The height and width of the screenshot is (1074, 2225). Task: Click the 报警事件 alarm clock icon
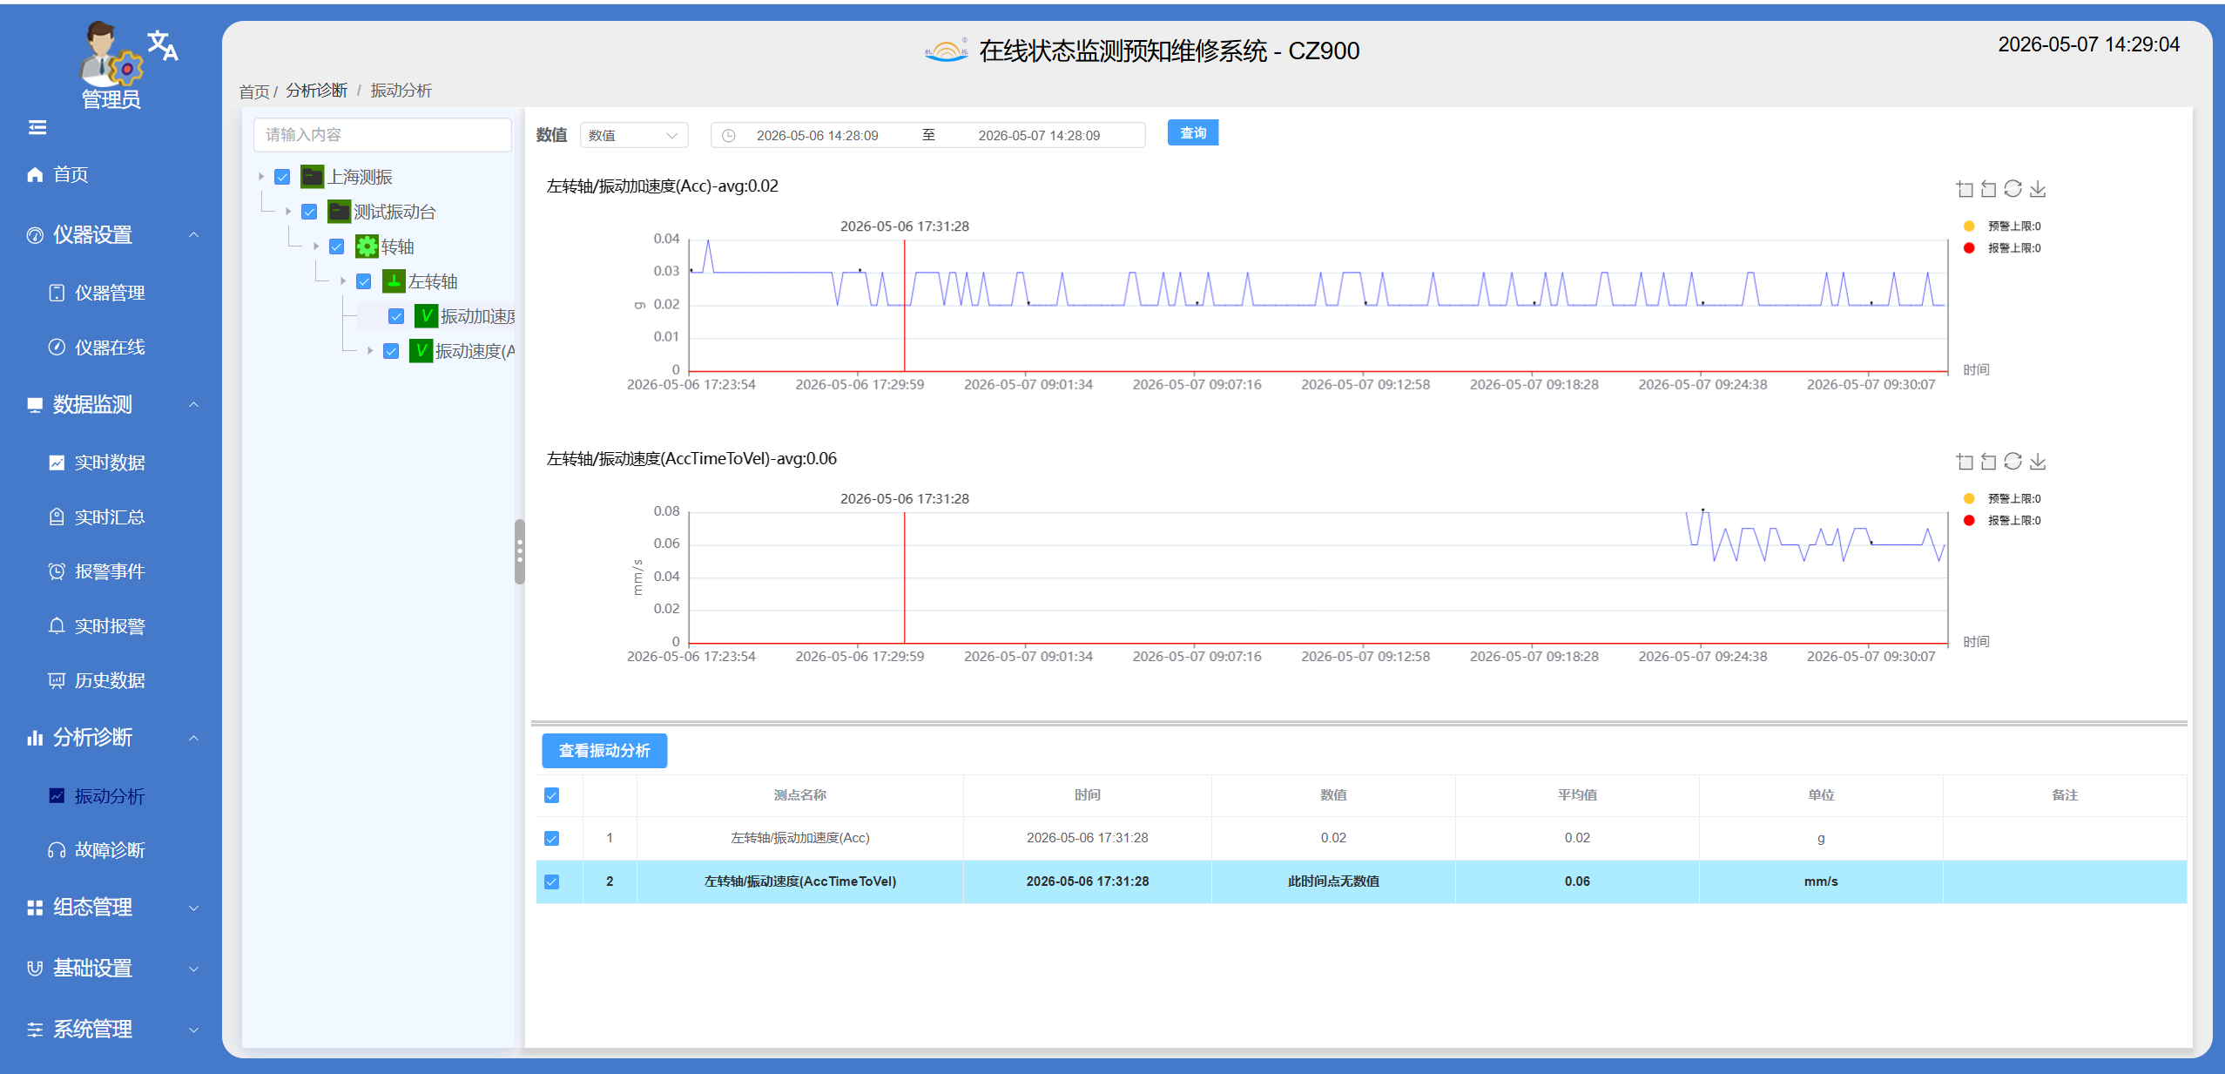point(57,571)
